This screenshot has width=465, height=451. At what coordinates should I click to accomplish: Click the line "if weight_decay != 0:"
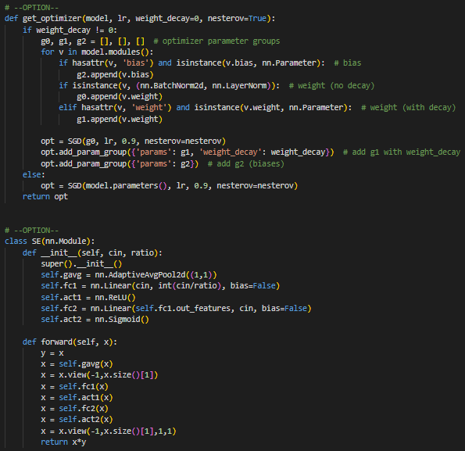pyautogui.click(x=70, y=30)
